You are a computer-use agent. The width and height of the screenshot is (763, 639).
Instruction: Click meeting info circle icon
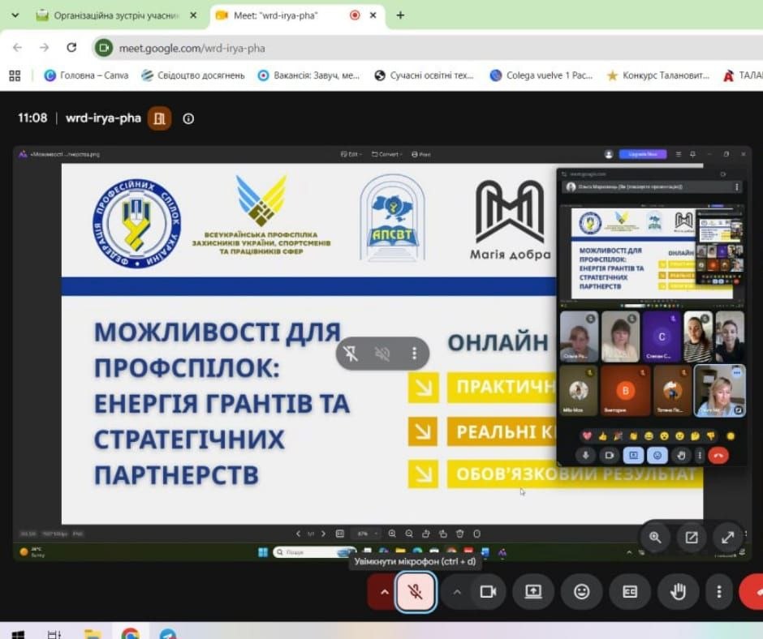[x=188, y=118]
